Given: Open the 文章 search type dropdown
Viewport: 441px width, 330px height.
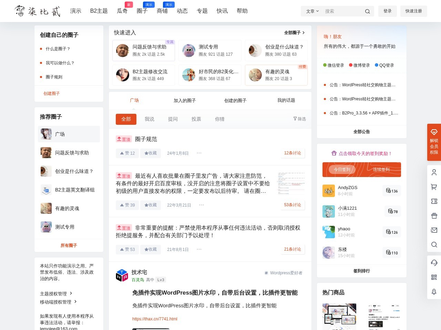Looking at the screenshot, I should [312, 11].
